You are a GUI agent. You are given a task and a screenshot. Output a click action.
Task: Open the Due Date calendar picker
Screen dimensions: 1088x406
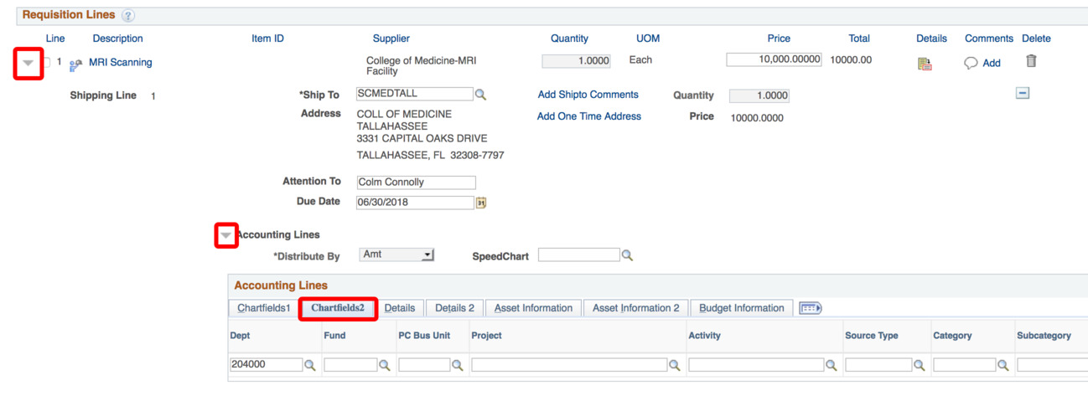[481, 203]
